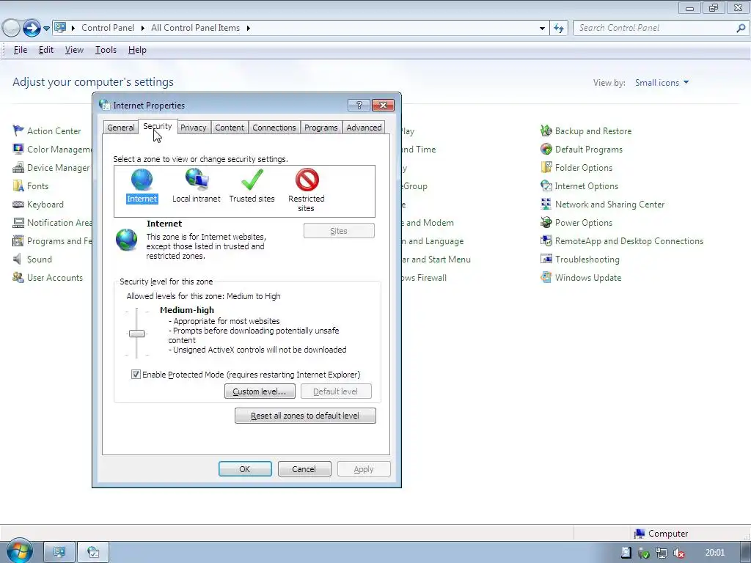Screen dimensions: 751x563
Task: Click the Backup and Restore icon
Action: pyautogui.click(x=546, y=130)
